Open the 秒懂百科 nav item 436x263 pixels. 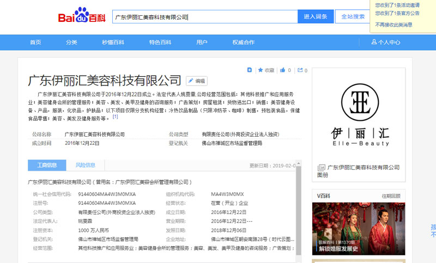pyautogui.click(x=113, y=42)
